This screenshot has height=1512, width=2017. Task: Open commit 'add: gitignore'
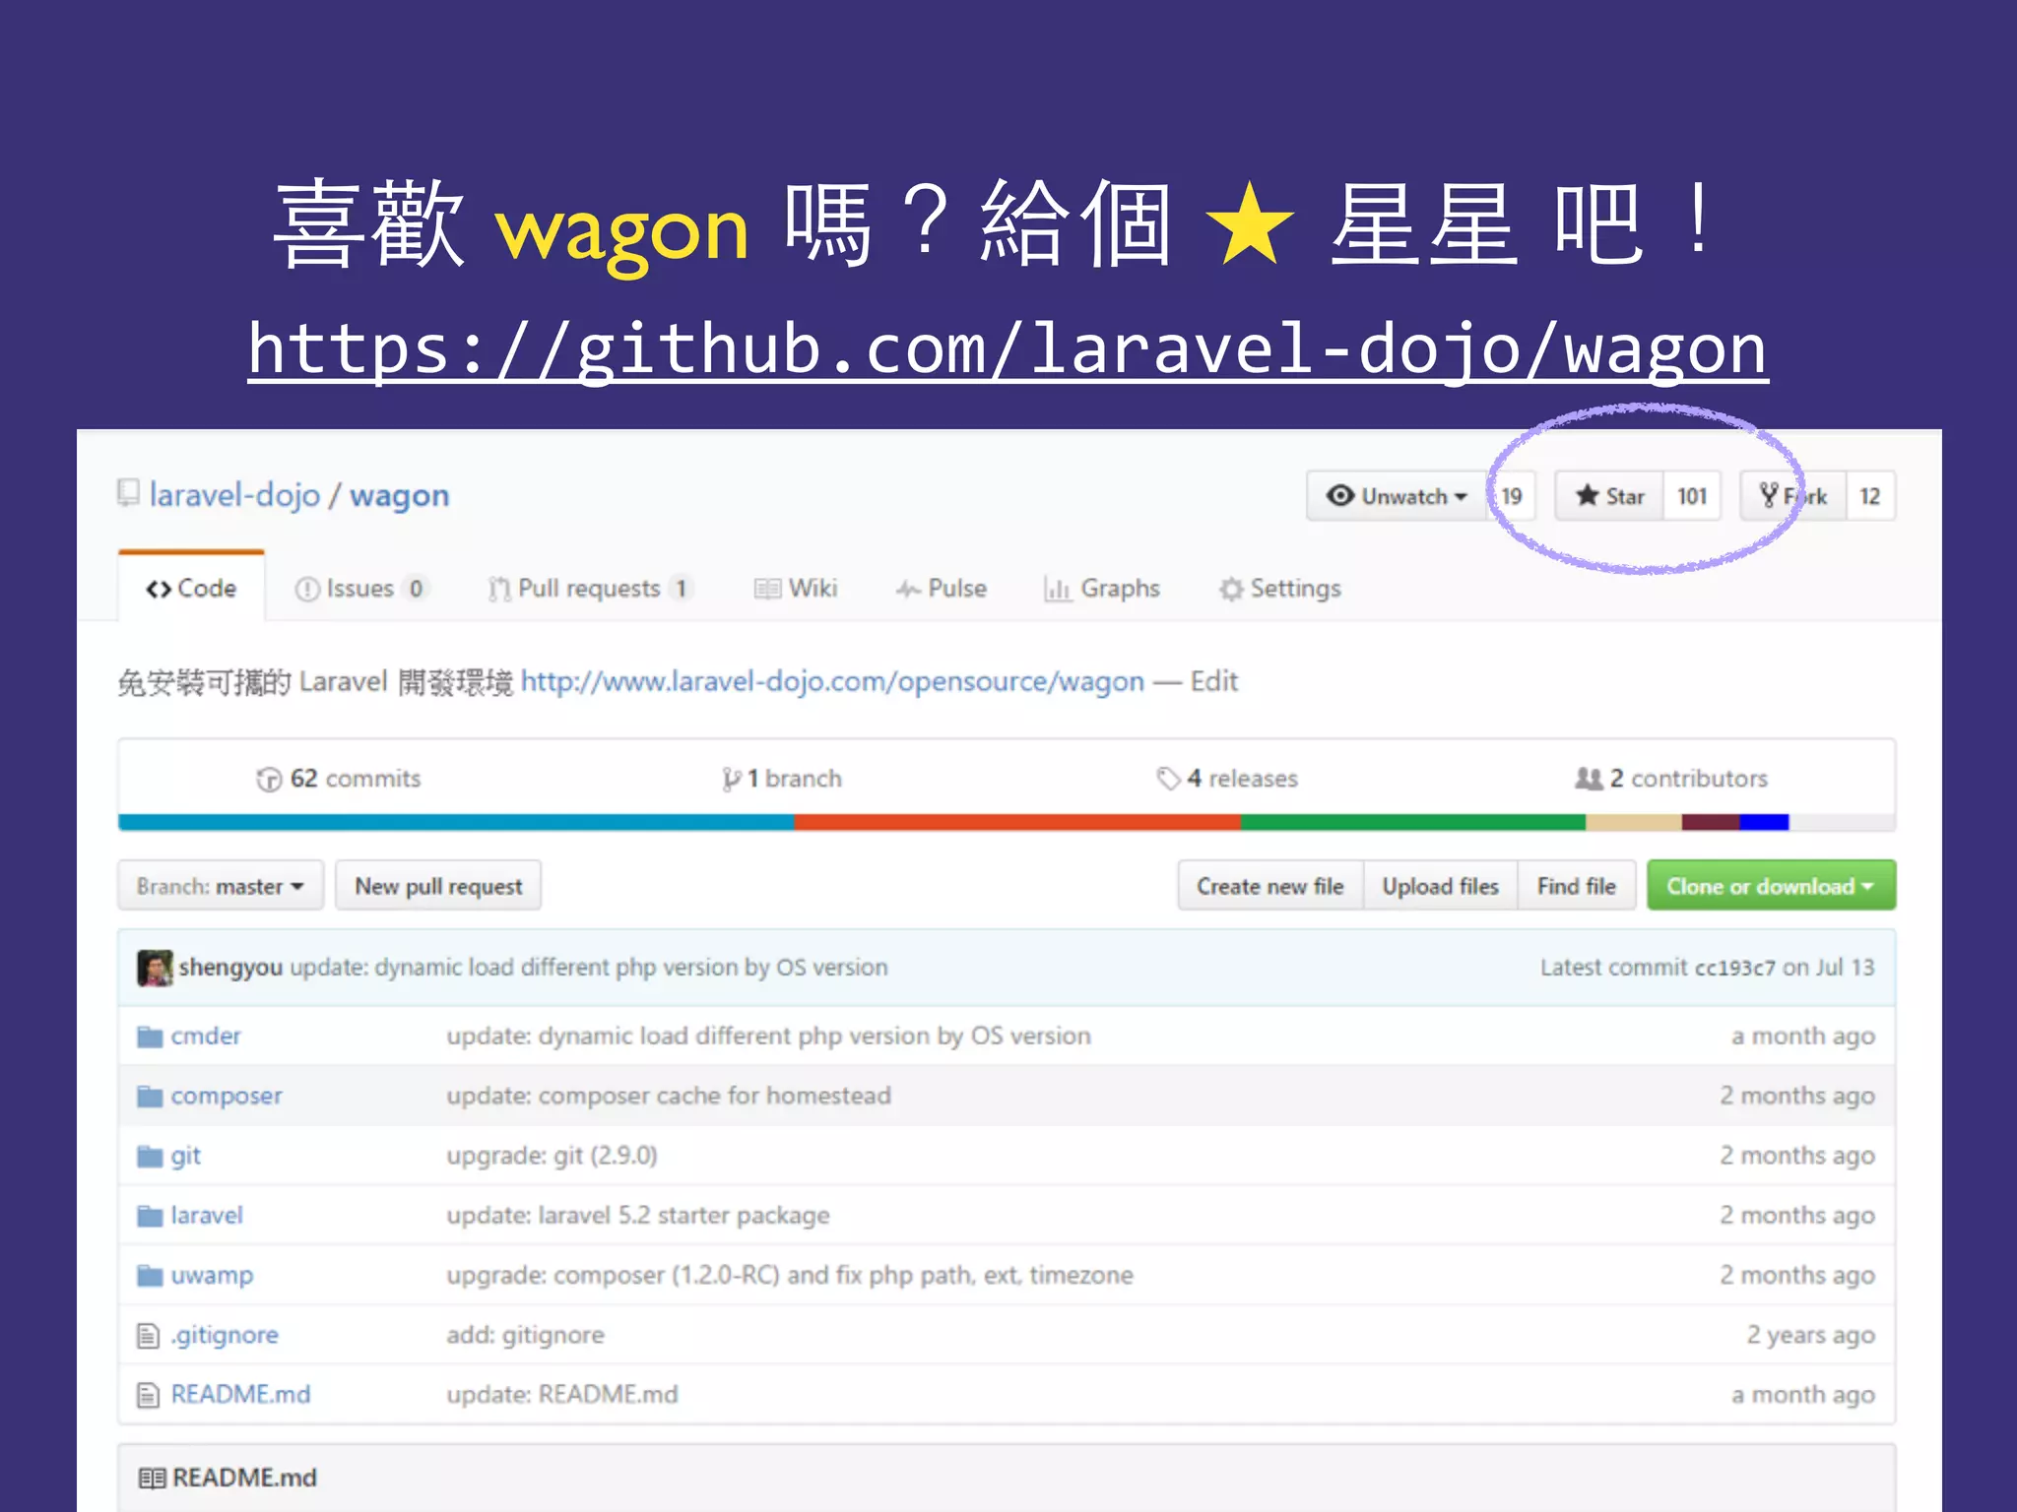click(x=525, y=1336)
